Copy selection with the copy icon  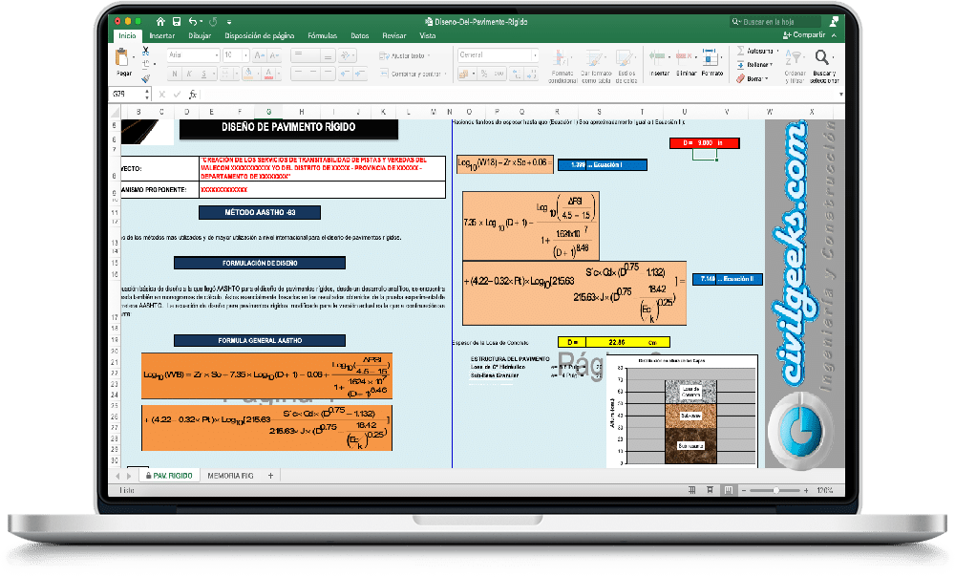coord(145,64)
